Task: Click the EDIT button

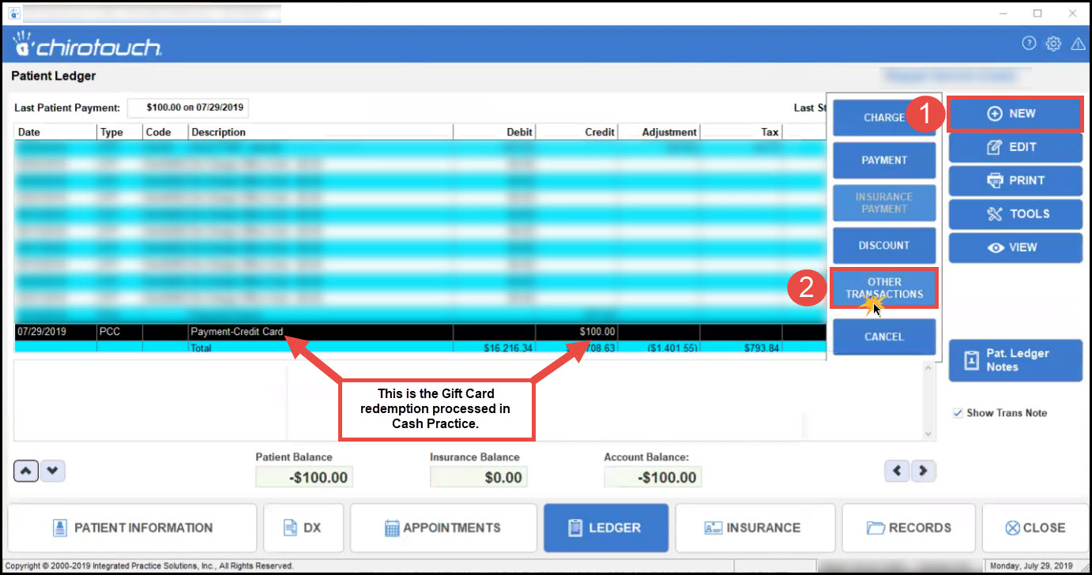Action: click(1015, 147)
